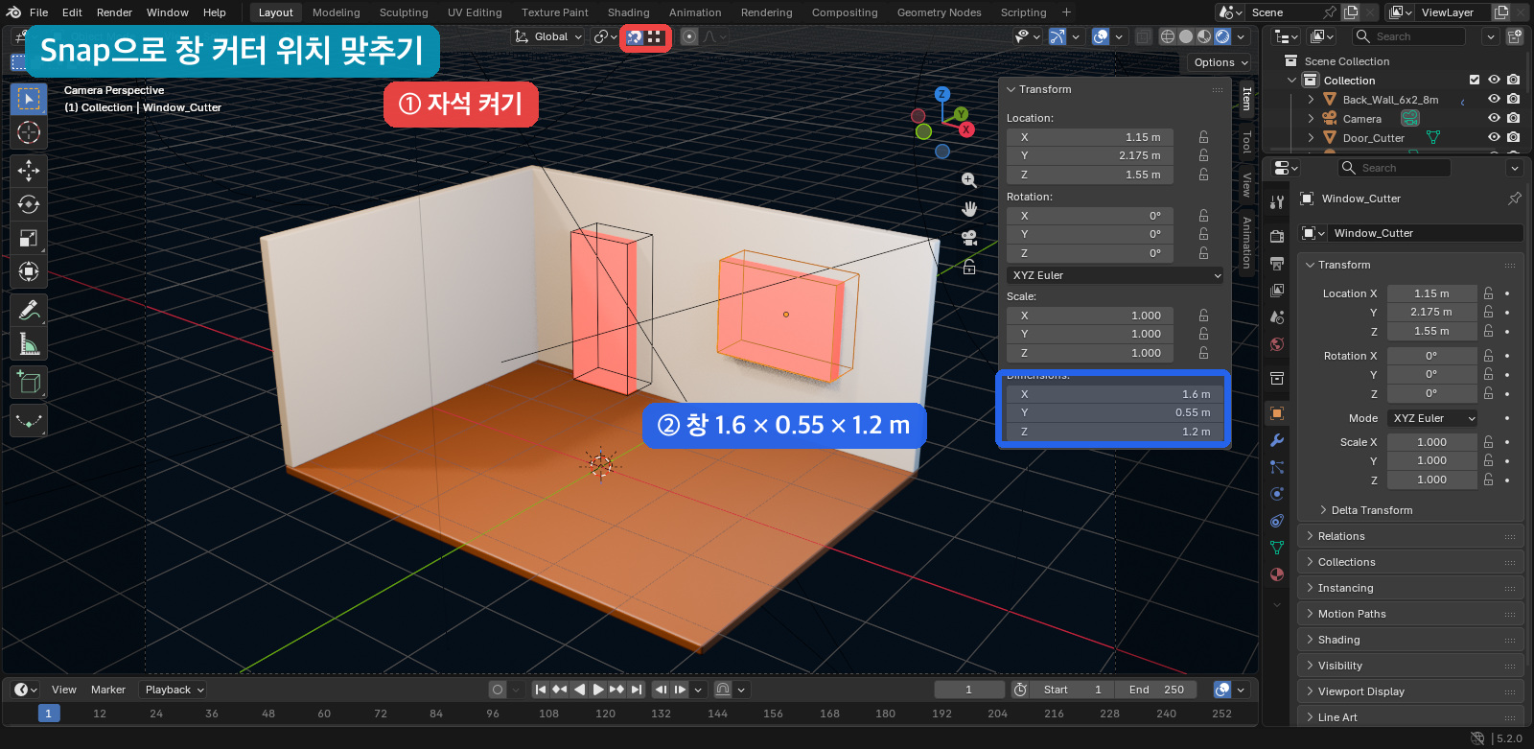Open the Material properties tab

(x=1277, y=574)
